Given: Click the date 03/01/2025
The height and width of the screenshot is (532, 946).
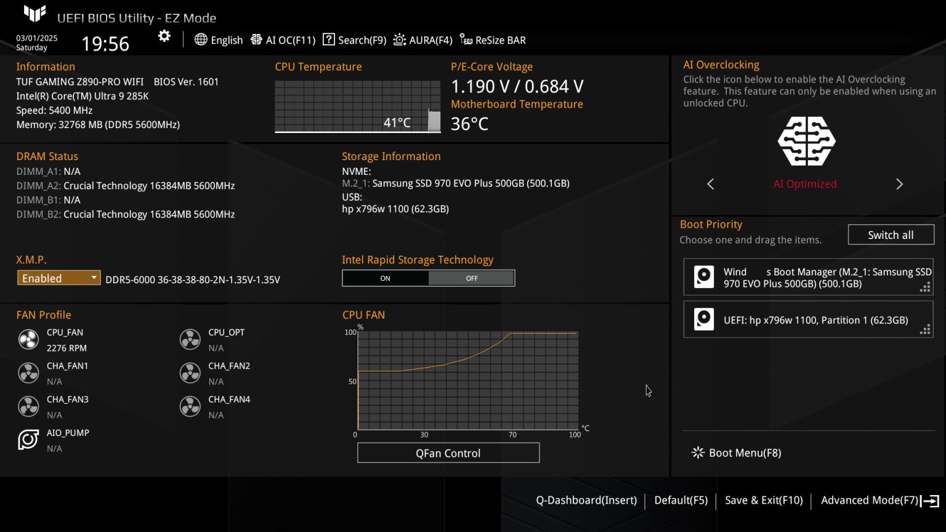Looking at the screenshot, I should pos(37,38).
